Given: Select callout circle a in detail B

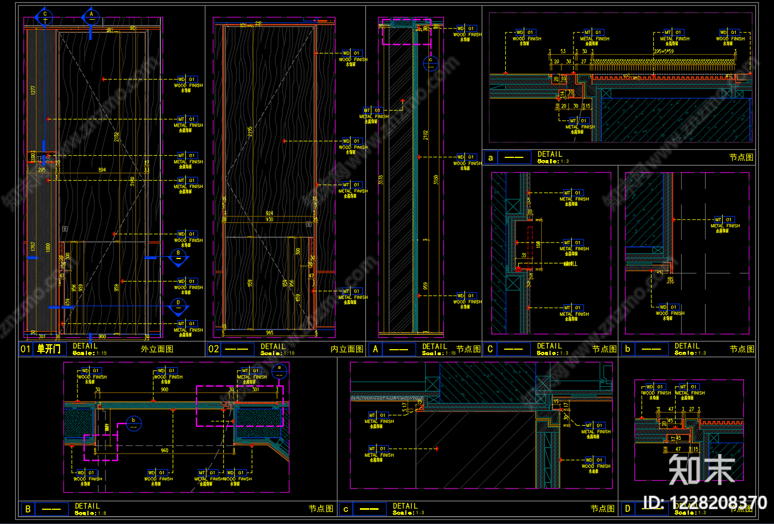Looking at the screenshot, I should click(280, 371).
